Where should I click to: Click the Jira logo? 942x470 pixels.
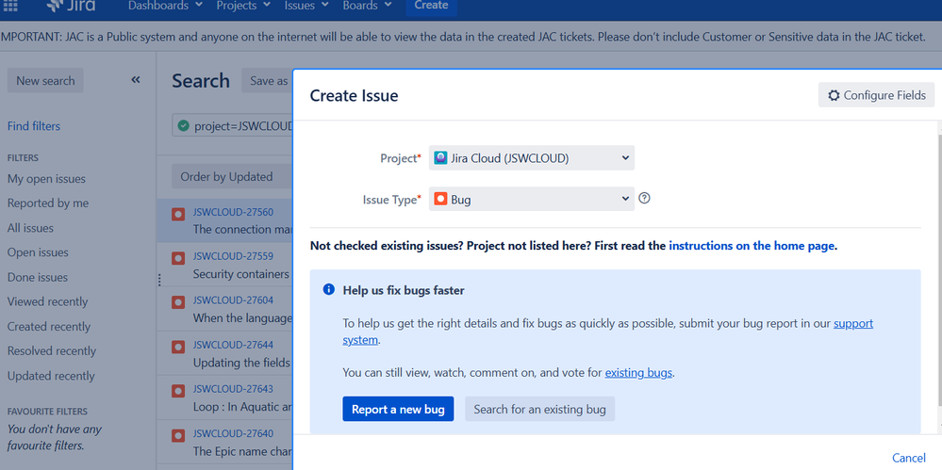pyautogui.click(x=71, y=6)
